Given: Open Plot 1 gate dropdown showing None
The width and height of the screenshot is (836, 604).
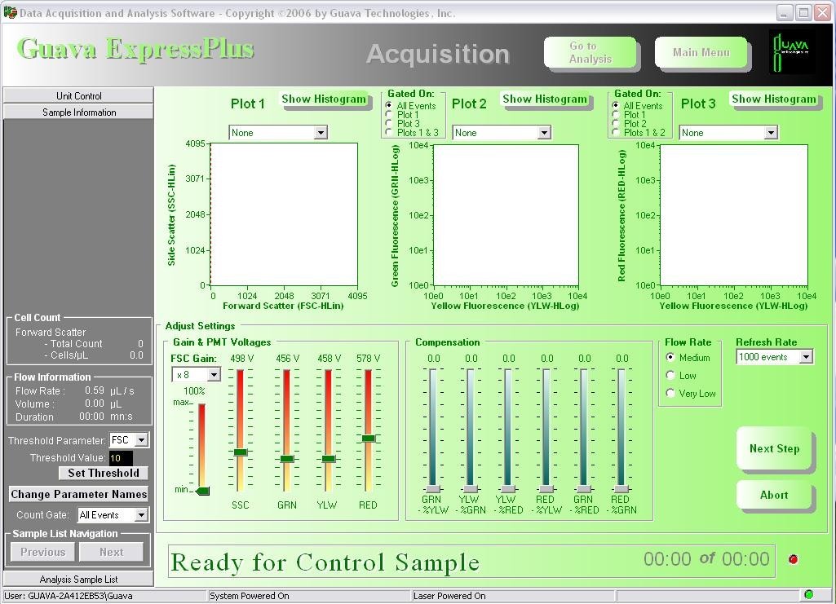Looking at the screenshot, I should coord(278,133).
